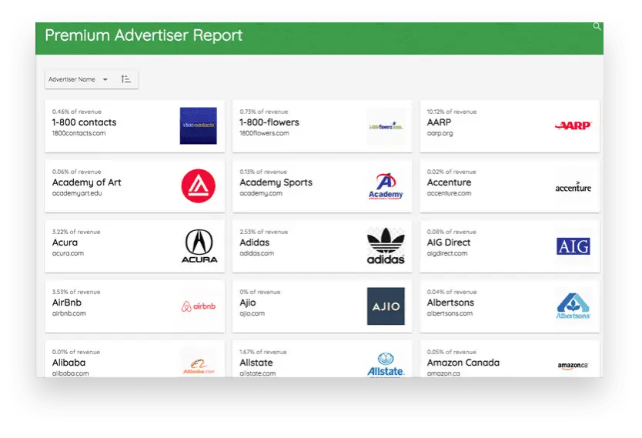The image size is (642, 438).
Task: Click the albertsons.com domain text
Action: coord(450,313)
